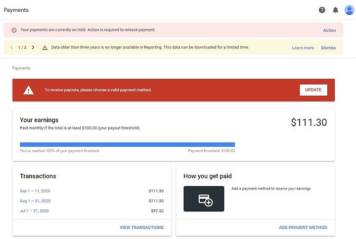Click the Action link in hold notice
Viewport: 356px width, 239px height.
[329, 31]
